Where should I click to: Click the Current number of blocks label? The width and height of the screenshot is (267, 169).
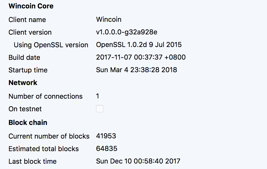click(49, 136)
